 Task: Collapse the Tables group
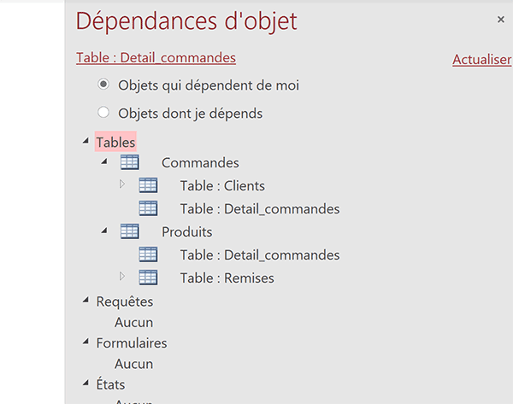pos(85,141)
